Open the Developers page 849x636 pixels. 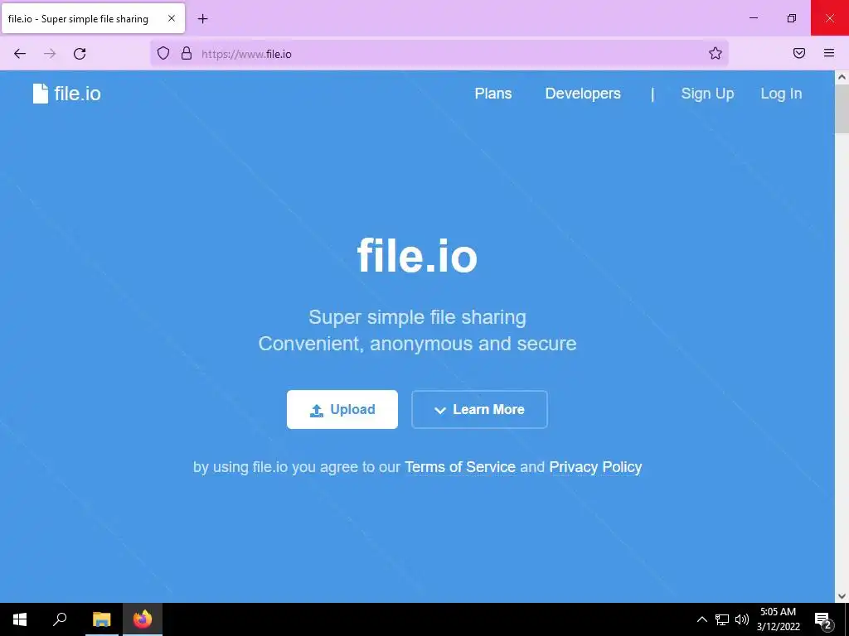pyautogui.click(x=583, y=94)
